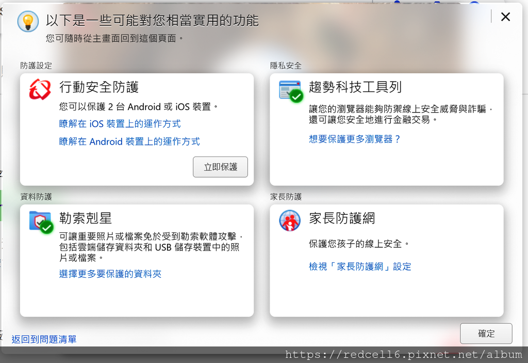Close the features dialog with X
The width and height of the screenshot is (528, 363).
pos(505,17)
